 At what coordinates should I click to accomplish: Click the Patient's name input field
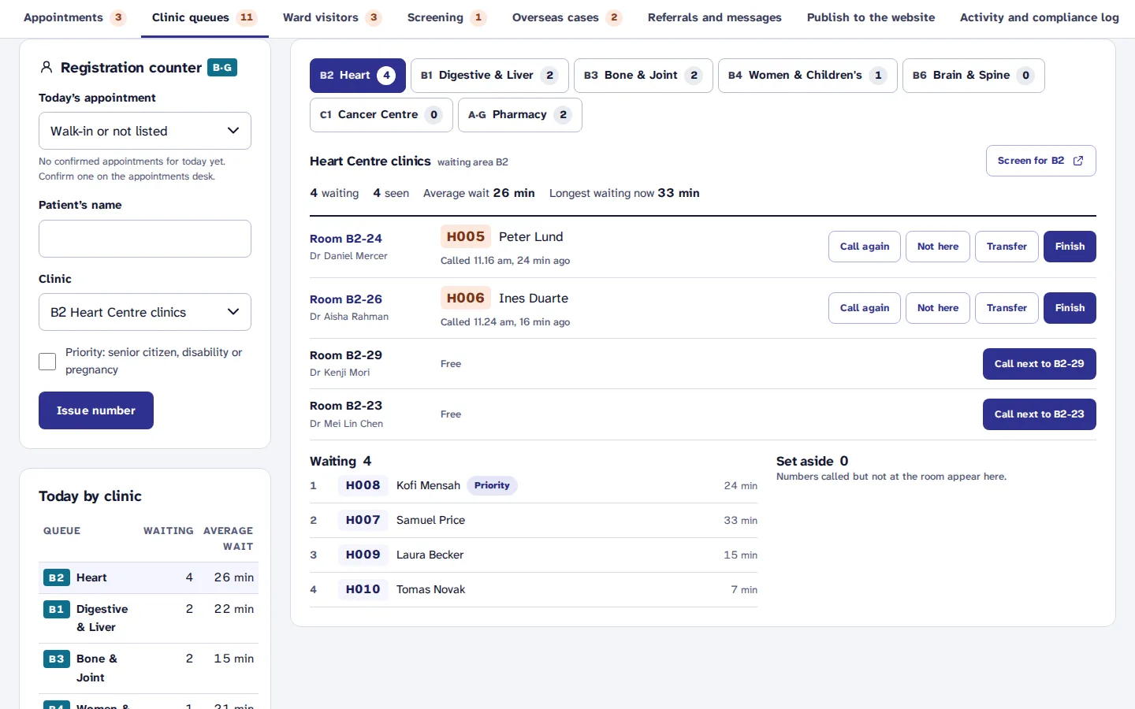click(145, 239)
